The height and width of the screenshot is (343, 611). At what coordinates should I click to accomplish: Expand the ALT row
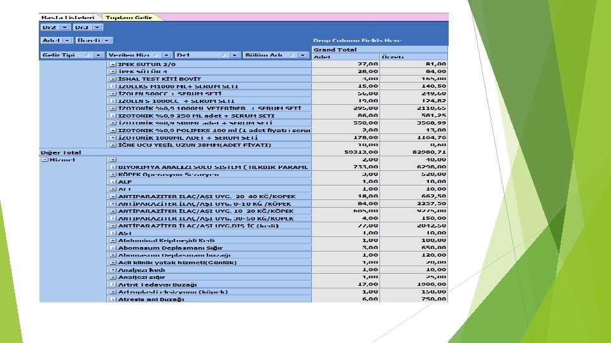pos(113,189)
